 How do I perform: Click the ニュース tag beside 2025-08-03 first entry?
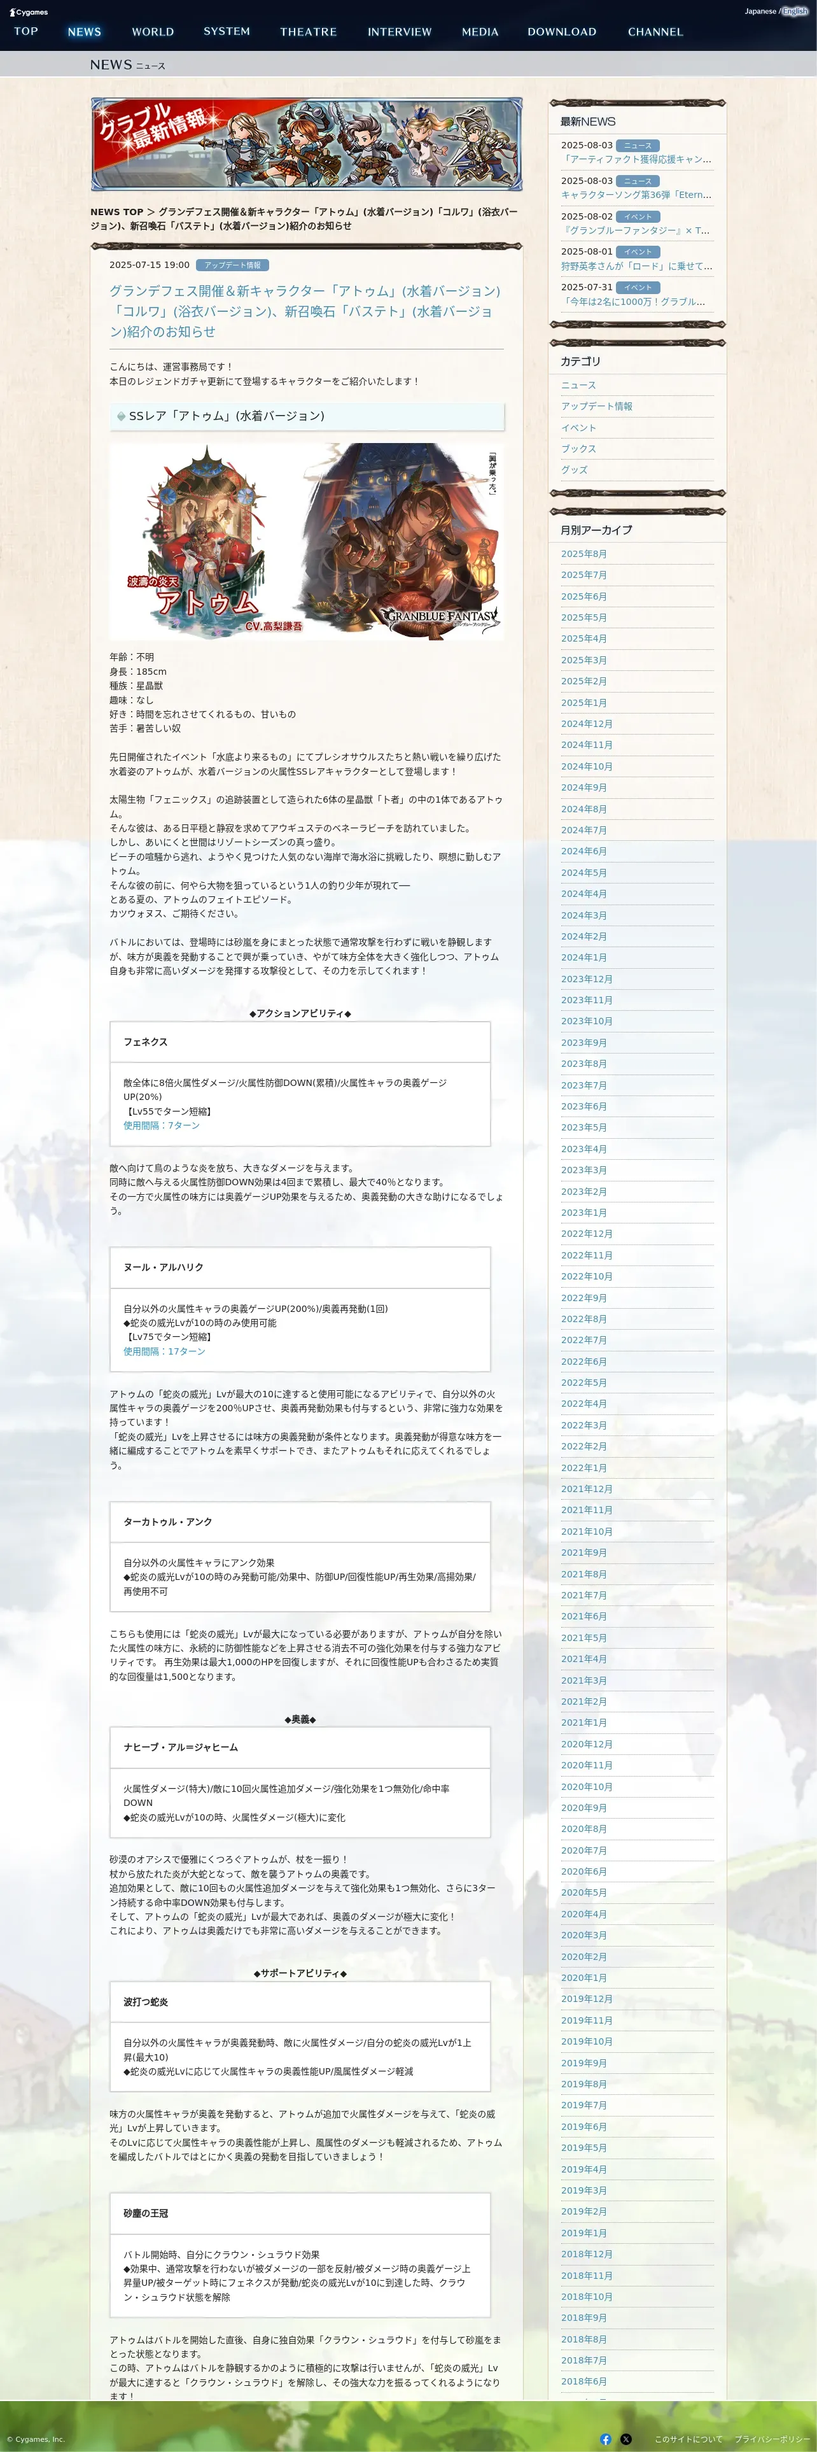(637, 146)
